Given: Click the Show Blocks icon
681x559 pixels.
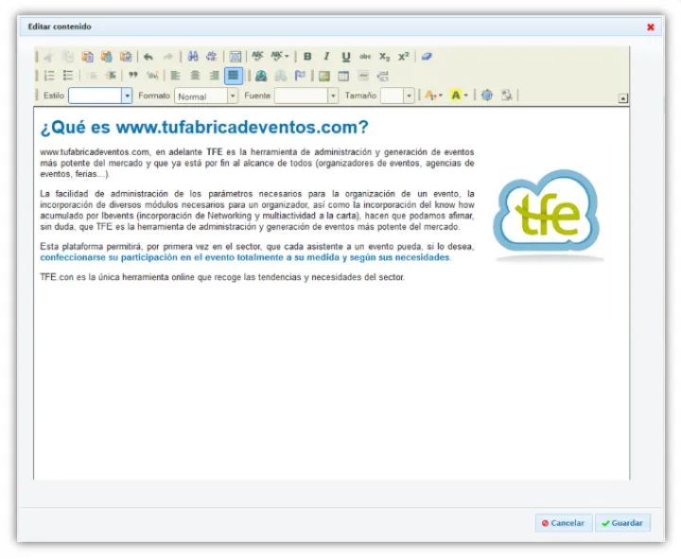Looking at the screenshot, I should [x=506, y=96].
